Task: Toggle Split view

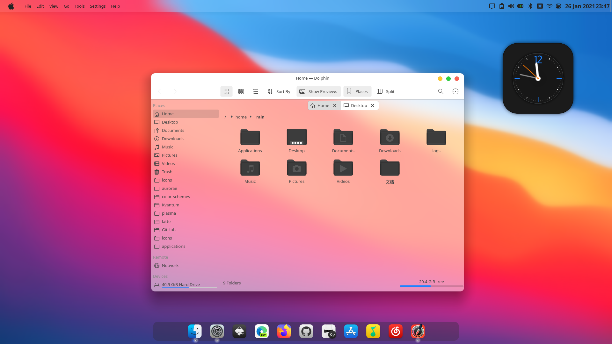Action: coord(386,91)
